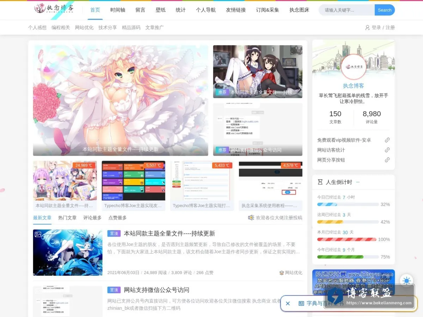Open 免费观看vip视频软件-安卓 link
Image resolution: width=423 pixels, height=317 pixels.
click(x=344, y=140)
